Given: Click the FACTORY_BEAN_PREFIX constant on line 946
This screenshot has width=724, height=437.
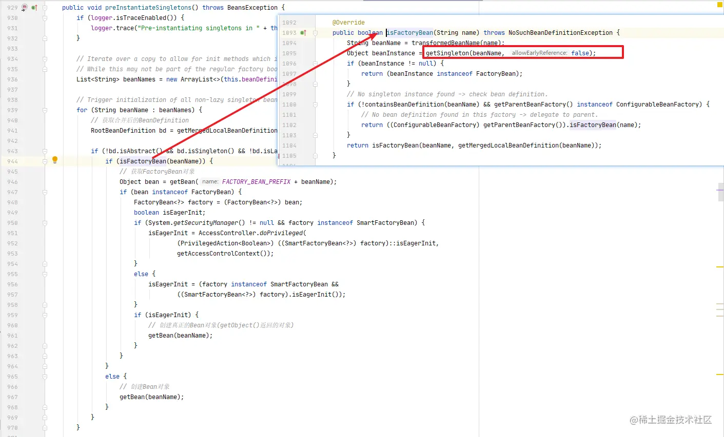Looking at the screenshot, I should [x=257, y=182].
